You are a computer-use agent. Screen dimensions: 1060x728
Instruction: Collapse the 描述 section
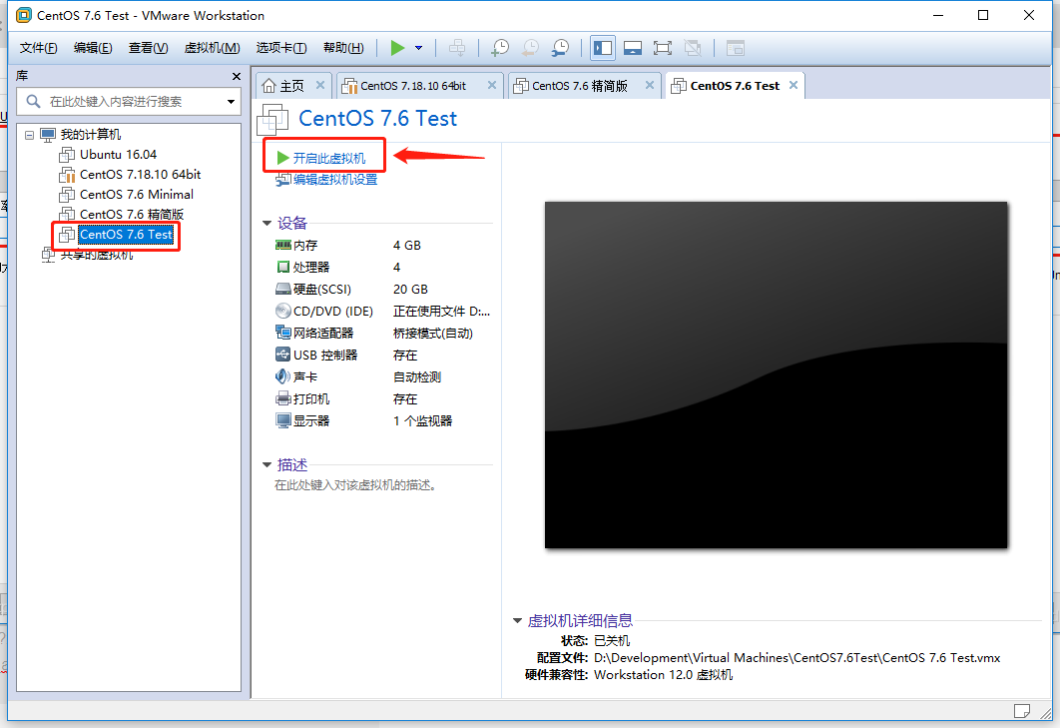[267, 464]
